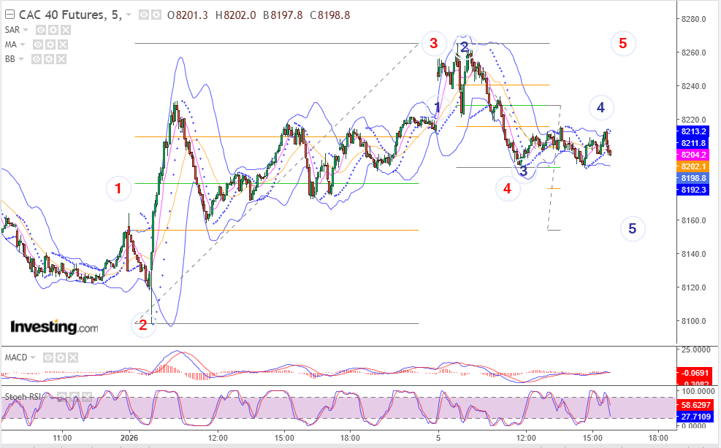The width and height of the screenshot is (721, 448).
Task: Open settings gear for CAC 40 Futures series
Action: 156,15
